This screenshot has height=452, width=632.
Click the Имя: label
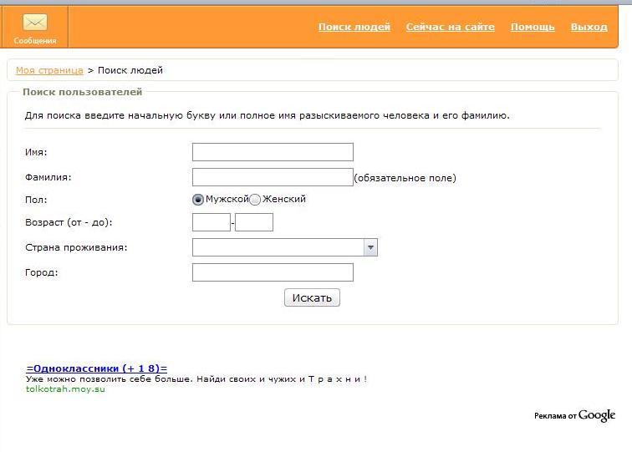[x=36, y=152]
